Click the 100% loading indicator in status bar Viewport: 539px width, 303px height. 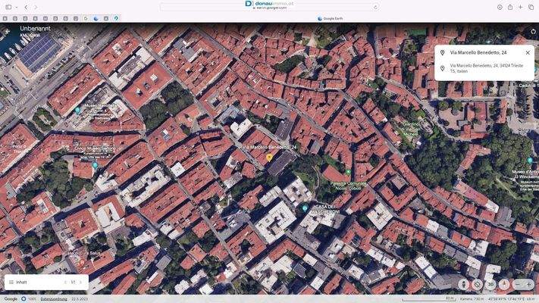[x=29, y=298]
